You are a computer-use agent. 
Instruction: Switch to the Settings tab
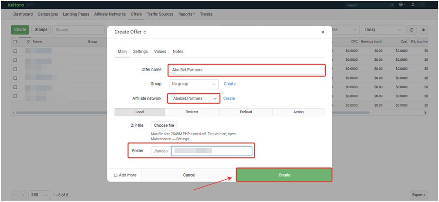140,52
